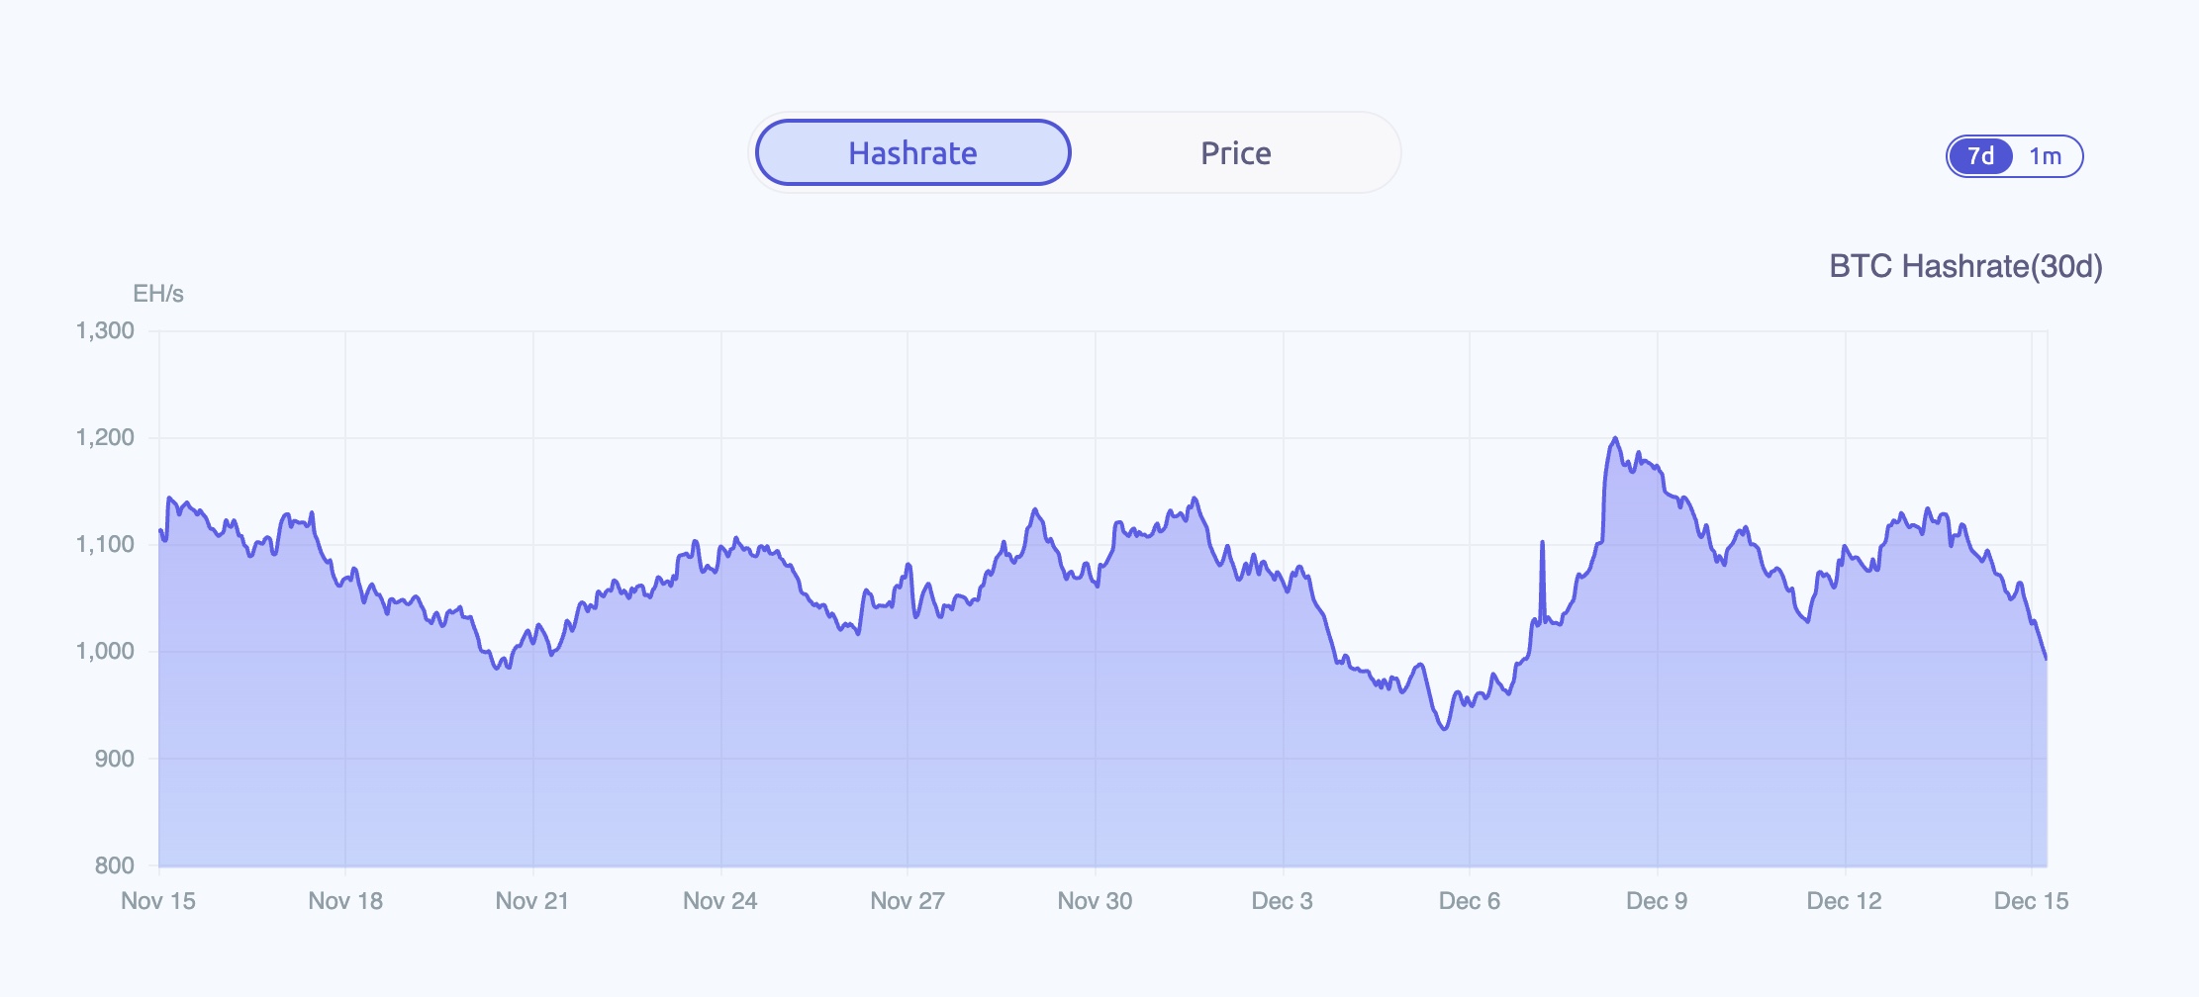Click the 1,300 gridline label
Image resolution: width=2199 pixels, height=997 pixels.
104,331
